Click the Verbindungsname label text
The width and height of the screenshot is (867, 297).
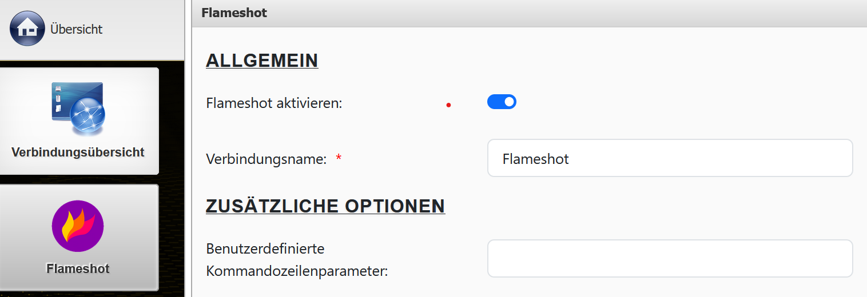pos(266,159)
